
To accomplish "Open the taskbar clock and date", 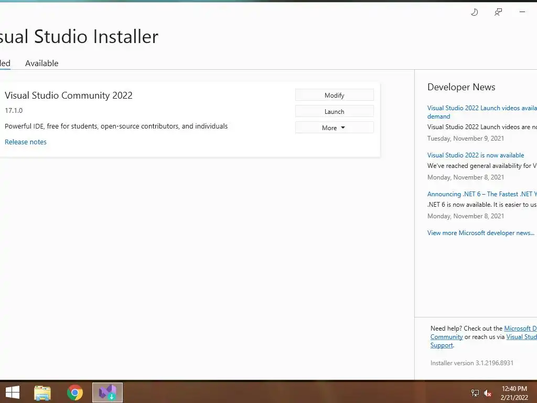I will [x=514, y=393].
